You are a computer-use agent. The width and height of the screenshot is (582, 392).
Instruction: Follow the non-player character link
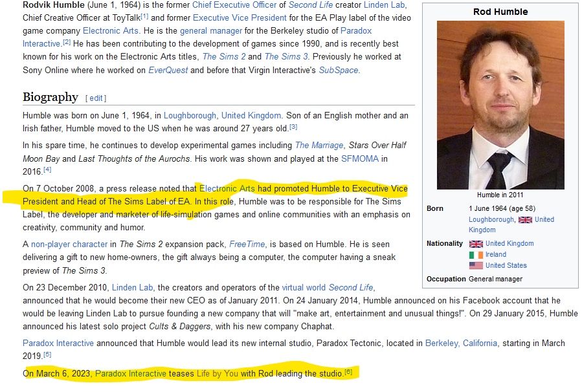69,245
